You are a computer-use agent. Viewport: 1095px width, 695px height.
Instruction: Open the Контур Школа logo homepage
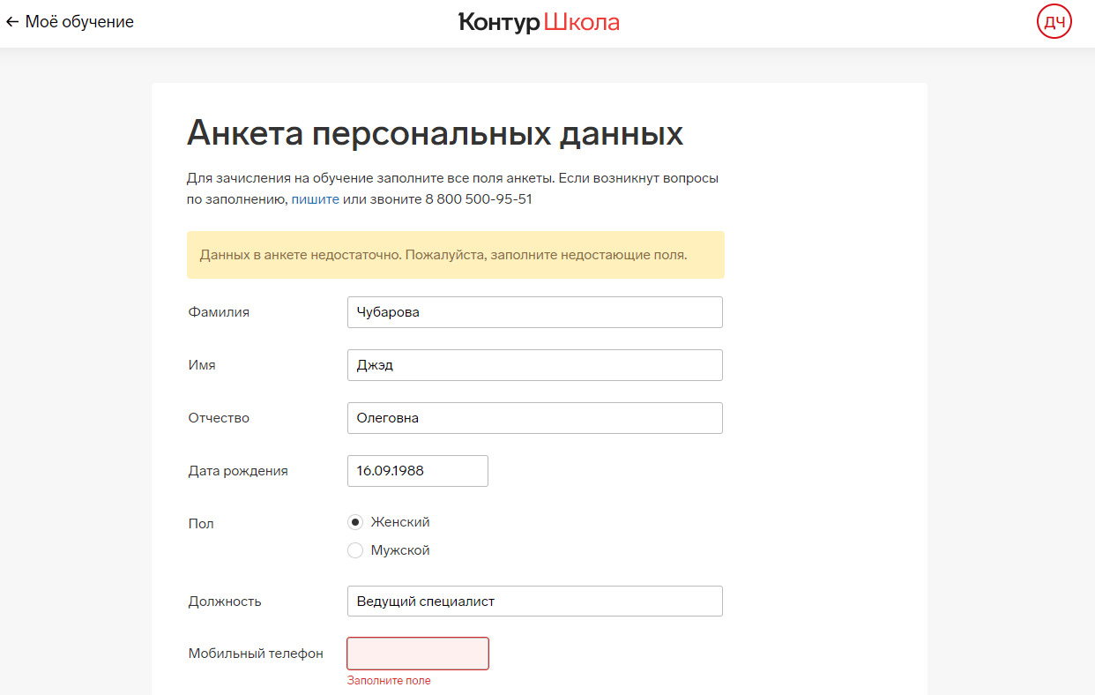point(539,22)
